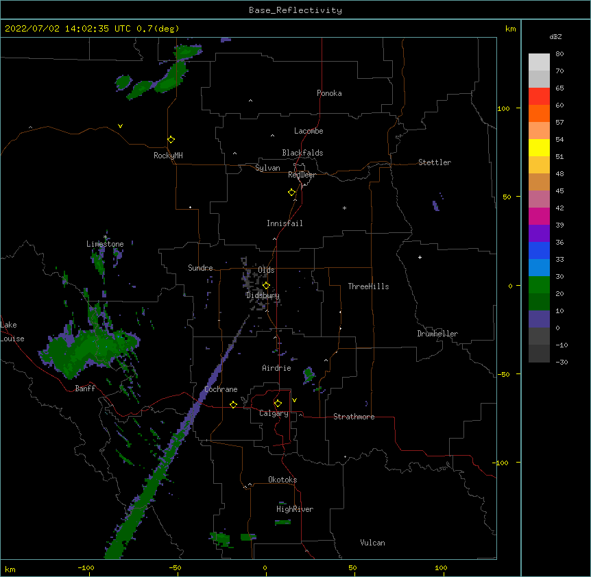Click the RedDeer city label
Screen dimensions: 591x577
302,175
